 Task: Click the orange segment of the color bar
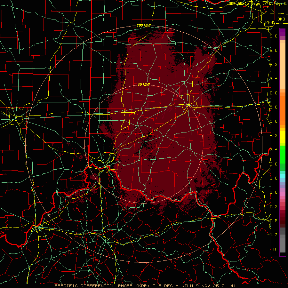pos(283,110)
